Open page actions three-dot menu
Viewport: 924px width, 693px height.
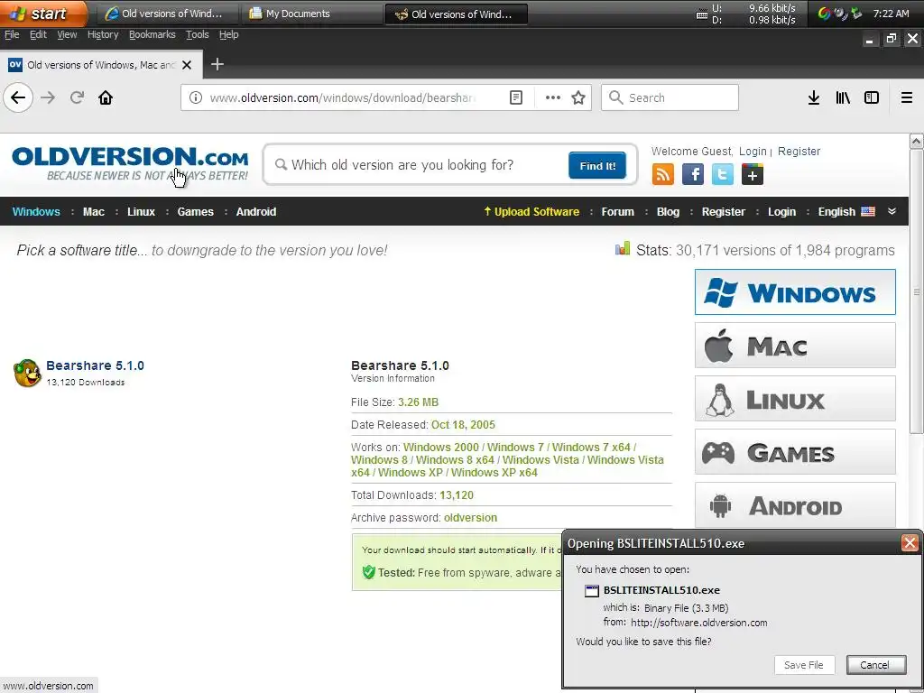tap(553, 97)
